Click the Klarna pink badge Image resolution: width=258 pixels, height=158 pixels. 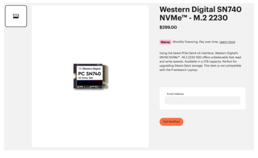click(x=165, y=42)
